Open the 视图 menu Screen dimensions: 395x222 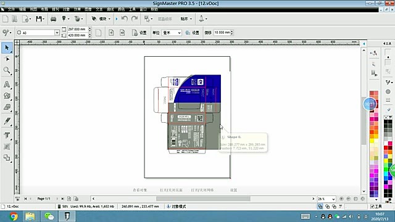(33, 9)
